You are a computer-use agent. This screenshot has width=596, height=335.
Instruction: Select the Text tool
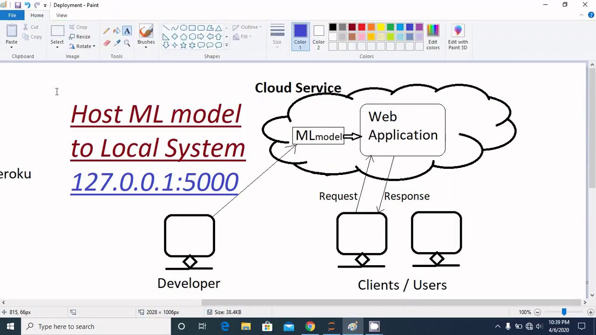[127, 31]
